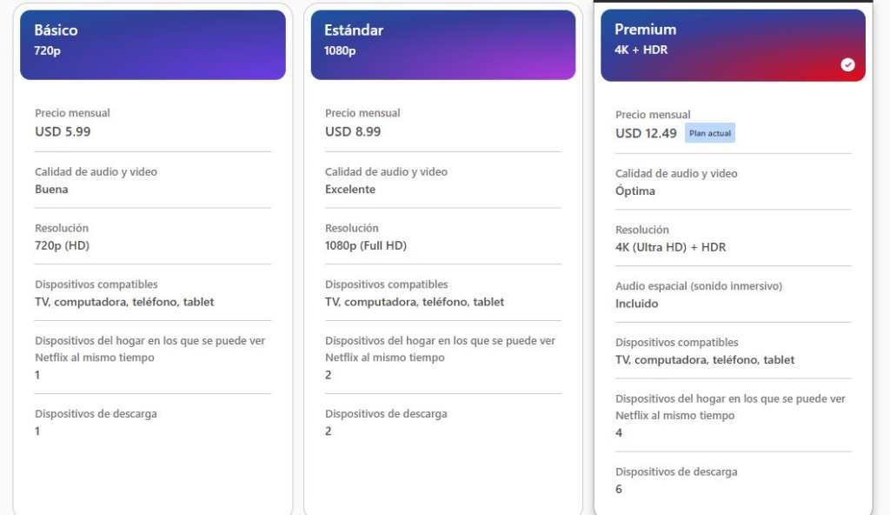Click "Óptima" quality in Premium plan
The width and height of the screenshot is (890, 515).
[x=635, y=191]
